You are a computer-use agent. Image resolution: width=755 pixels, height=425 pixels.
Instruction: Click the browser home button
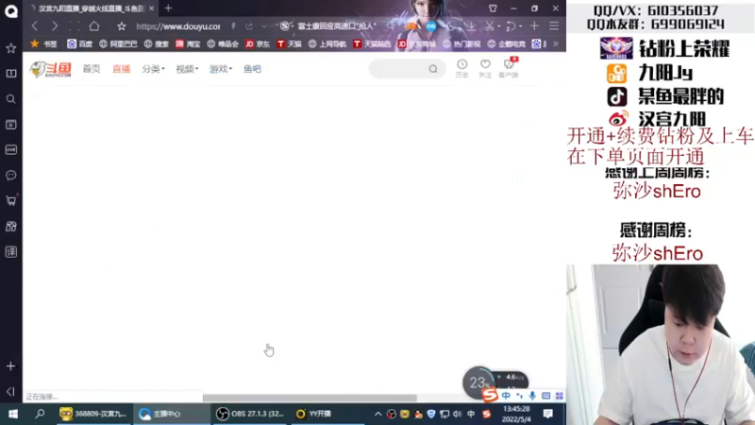click(94, 26)
